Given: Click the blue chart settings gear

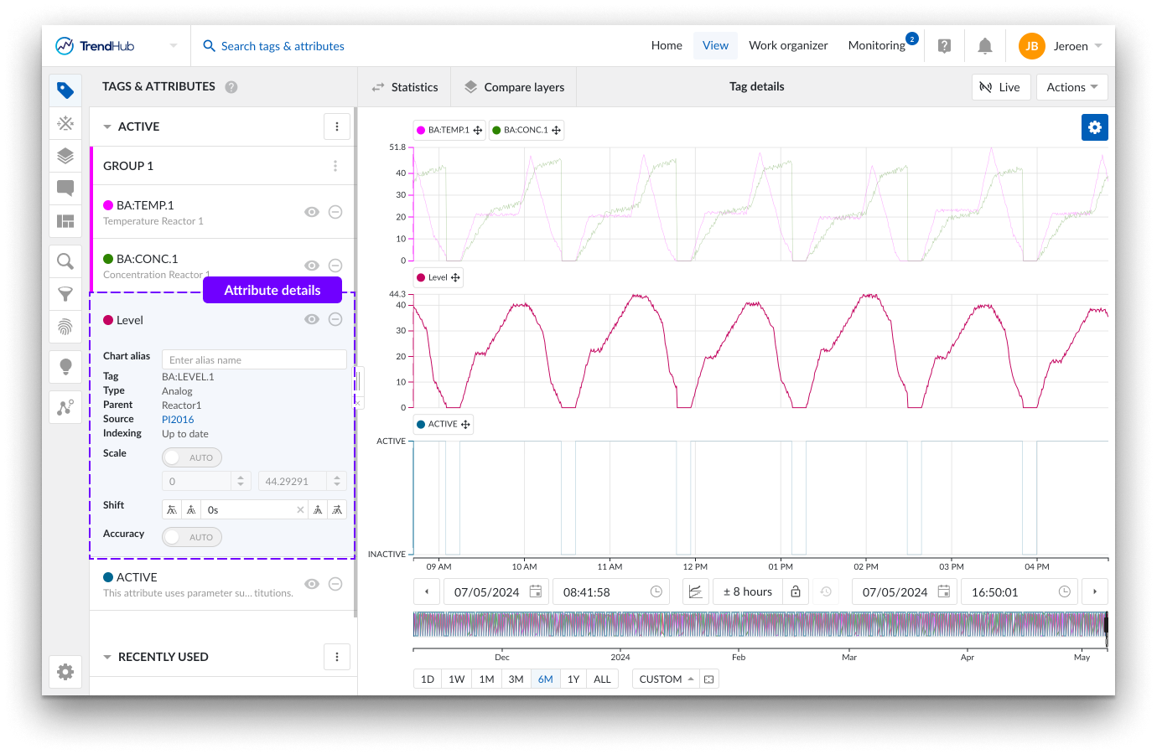Looking at the screenshot, I should [x=1094, y=127].
